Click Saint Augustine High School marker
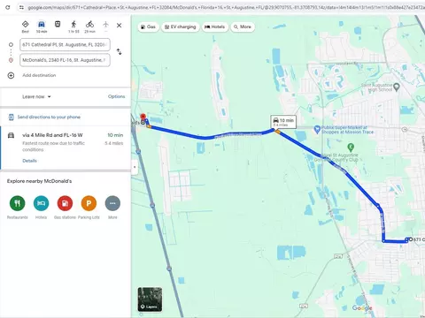The width and height of the screenshot is (425, 318). click(397, 87)
